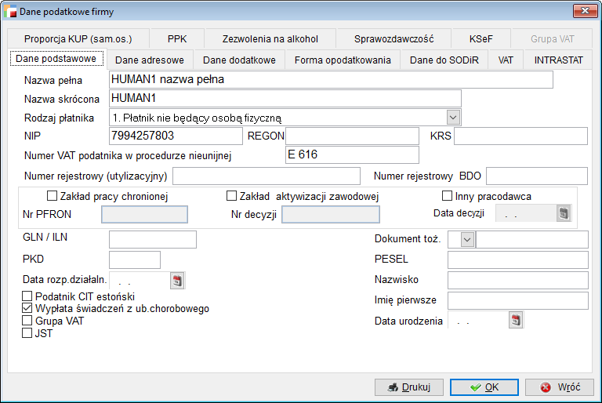Enable the Inny pracodawca checkbox
The image size is (602, 403).
click(448, 196)
